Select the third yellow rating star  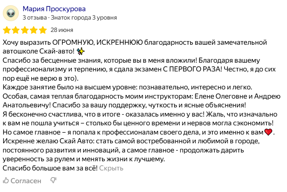click(x=25, y=30)
